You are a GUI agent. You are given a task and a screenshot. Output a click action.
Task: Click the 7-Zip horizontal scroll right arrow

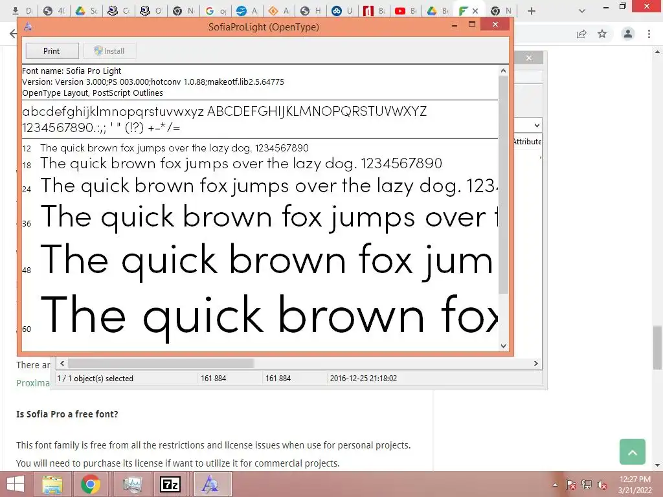[535, 364]
